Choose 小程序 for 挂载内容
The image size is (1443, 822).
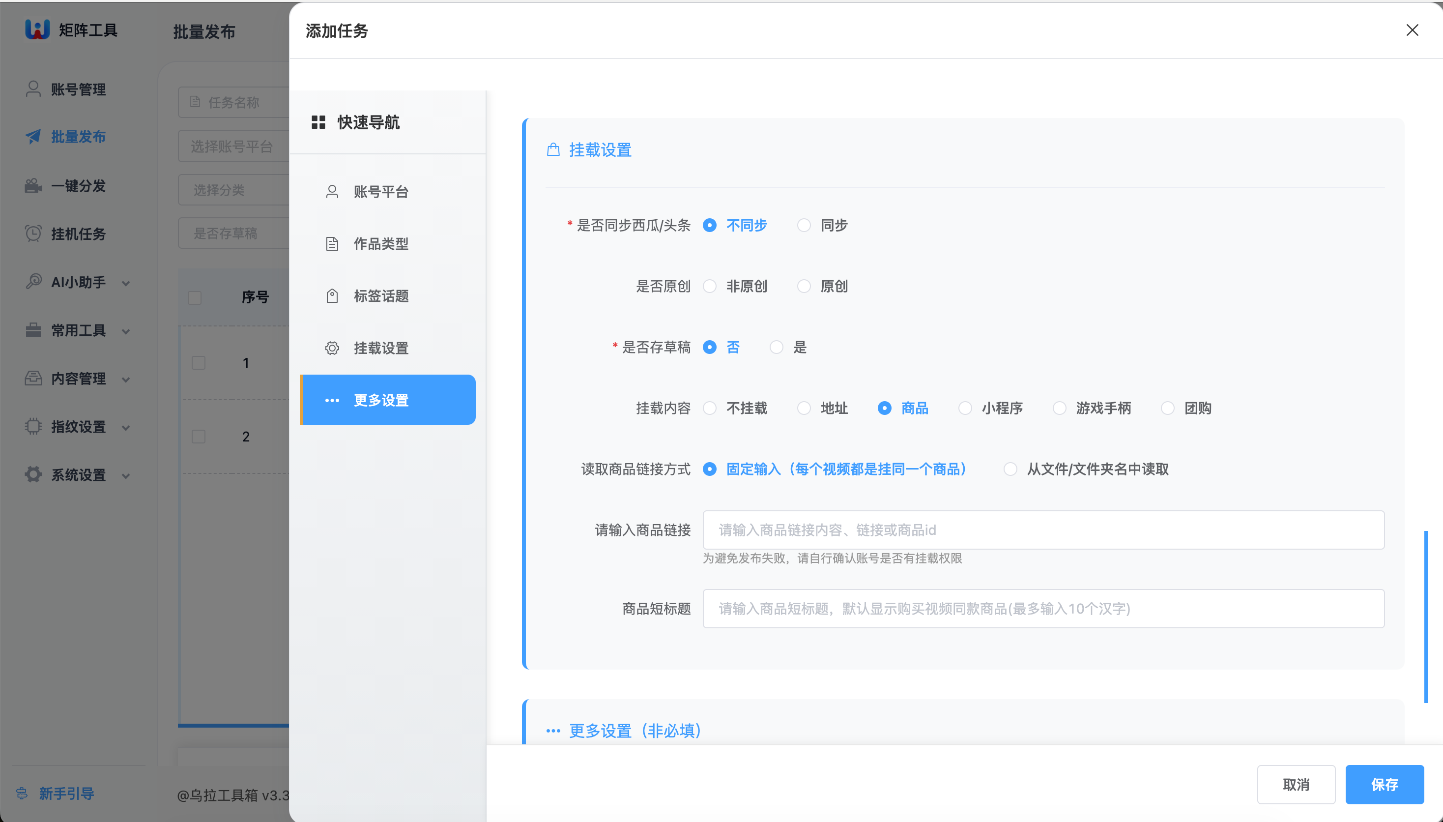click(x=990, y=408)
